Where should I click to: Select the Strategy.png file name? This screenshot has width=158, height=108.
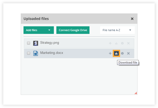click(x=50, y=43)
